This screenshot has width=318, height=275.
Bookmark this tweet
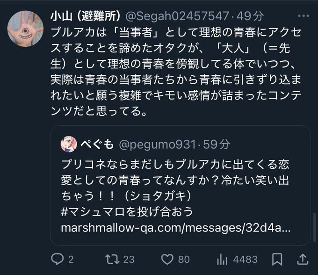click(x=277, y=259)
